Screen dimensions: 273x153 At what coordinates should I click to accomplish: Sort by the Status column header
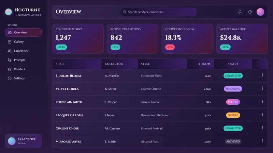[x=233, y=64]
